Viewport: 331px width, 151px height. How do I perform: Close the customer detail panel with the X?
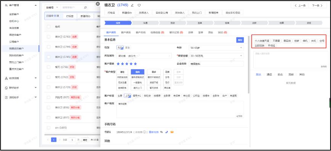click(x=98, y=4)
